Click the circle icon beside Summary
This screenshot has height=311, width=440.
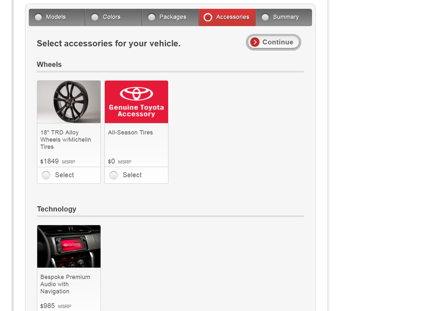coord(265,17)
